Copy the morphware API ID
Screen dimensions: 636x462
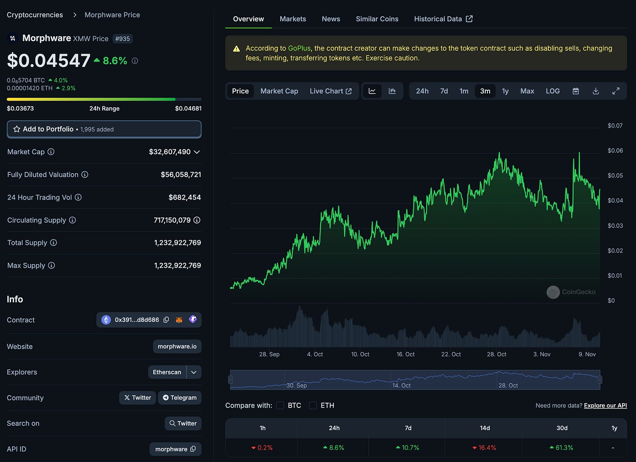click(x=193, y=449)
